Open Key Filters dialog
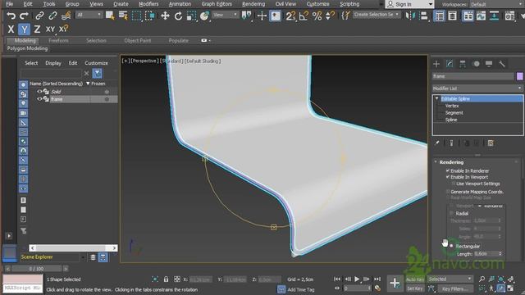 click(454, 288)
